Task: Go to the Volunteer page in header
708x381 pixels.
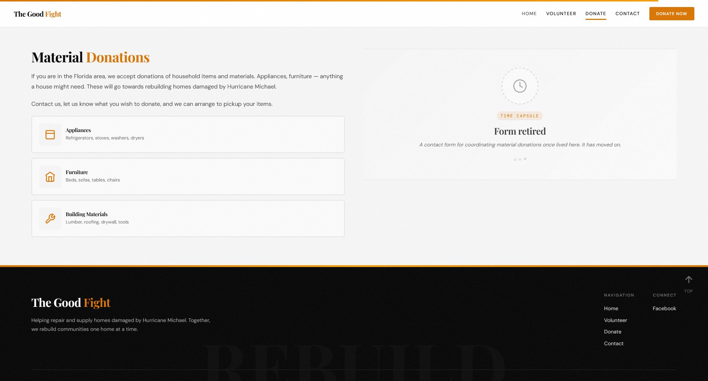Action: [561, 14]
